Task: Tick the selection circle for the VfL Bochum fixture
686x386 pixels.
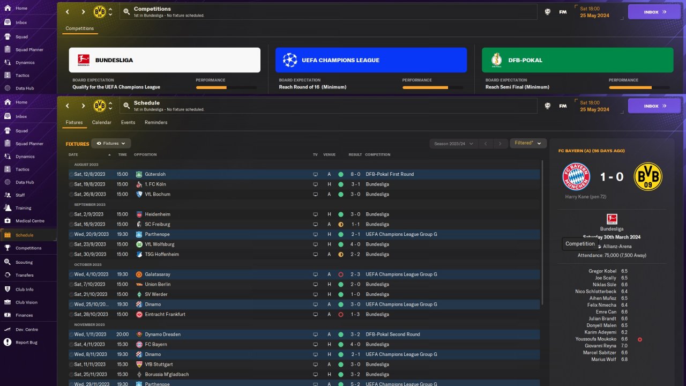Action: coord(71,194)
